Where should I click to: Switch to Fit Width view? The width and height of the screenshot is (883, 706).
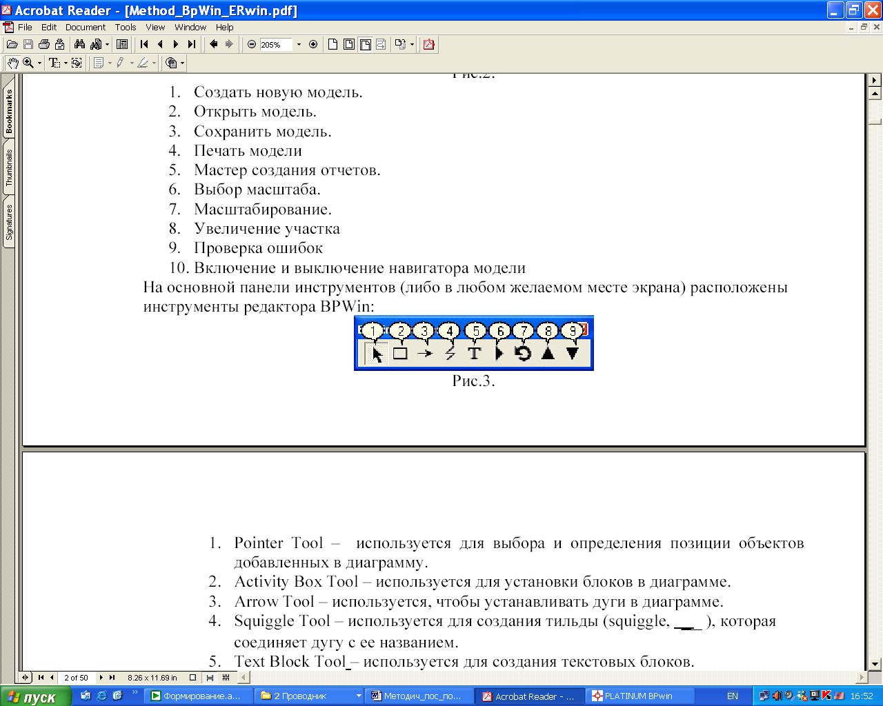click(365, 45)
